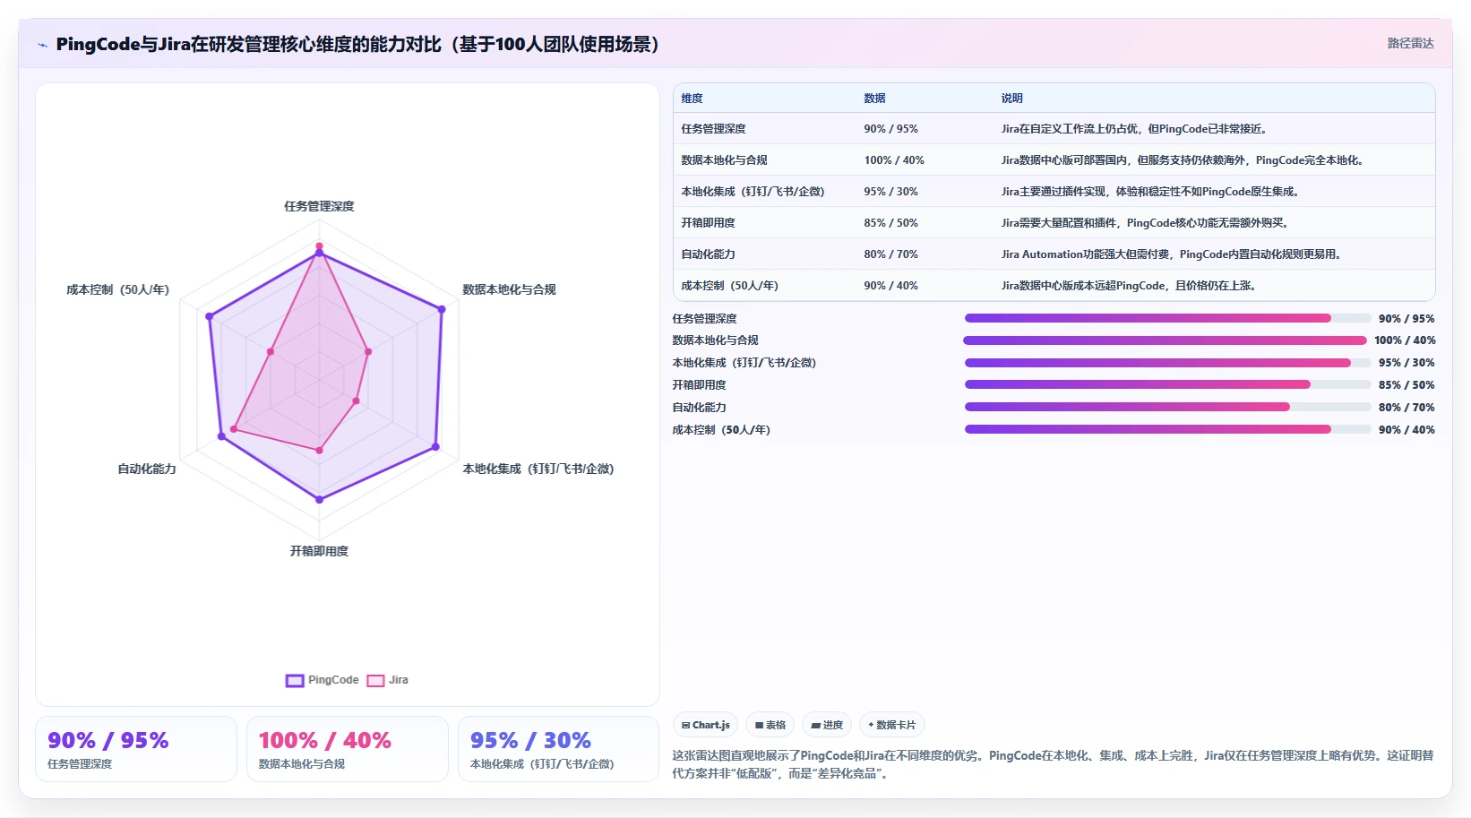The image size is (1471, 818).
Task: Select the 开箱即用度 progress bar
Action: coord(1167,384)
